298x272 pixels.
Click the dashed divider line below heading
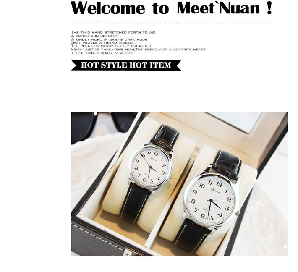point(171,23)
